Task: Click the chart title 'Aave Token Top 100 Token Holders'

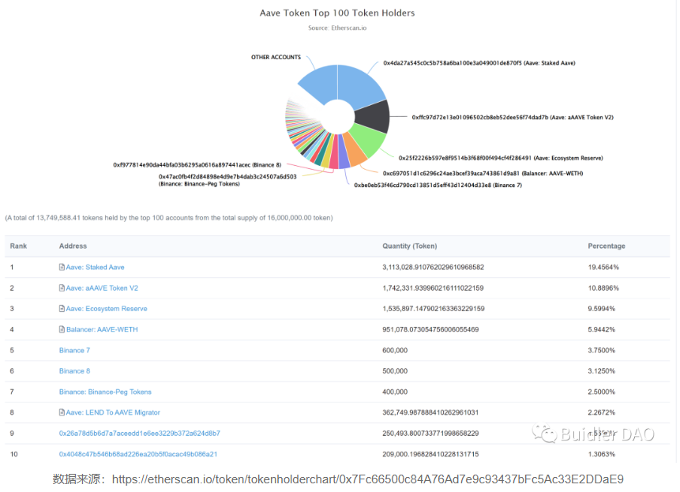Action: pos(337,13)
